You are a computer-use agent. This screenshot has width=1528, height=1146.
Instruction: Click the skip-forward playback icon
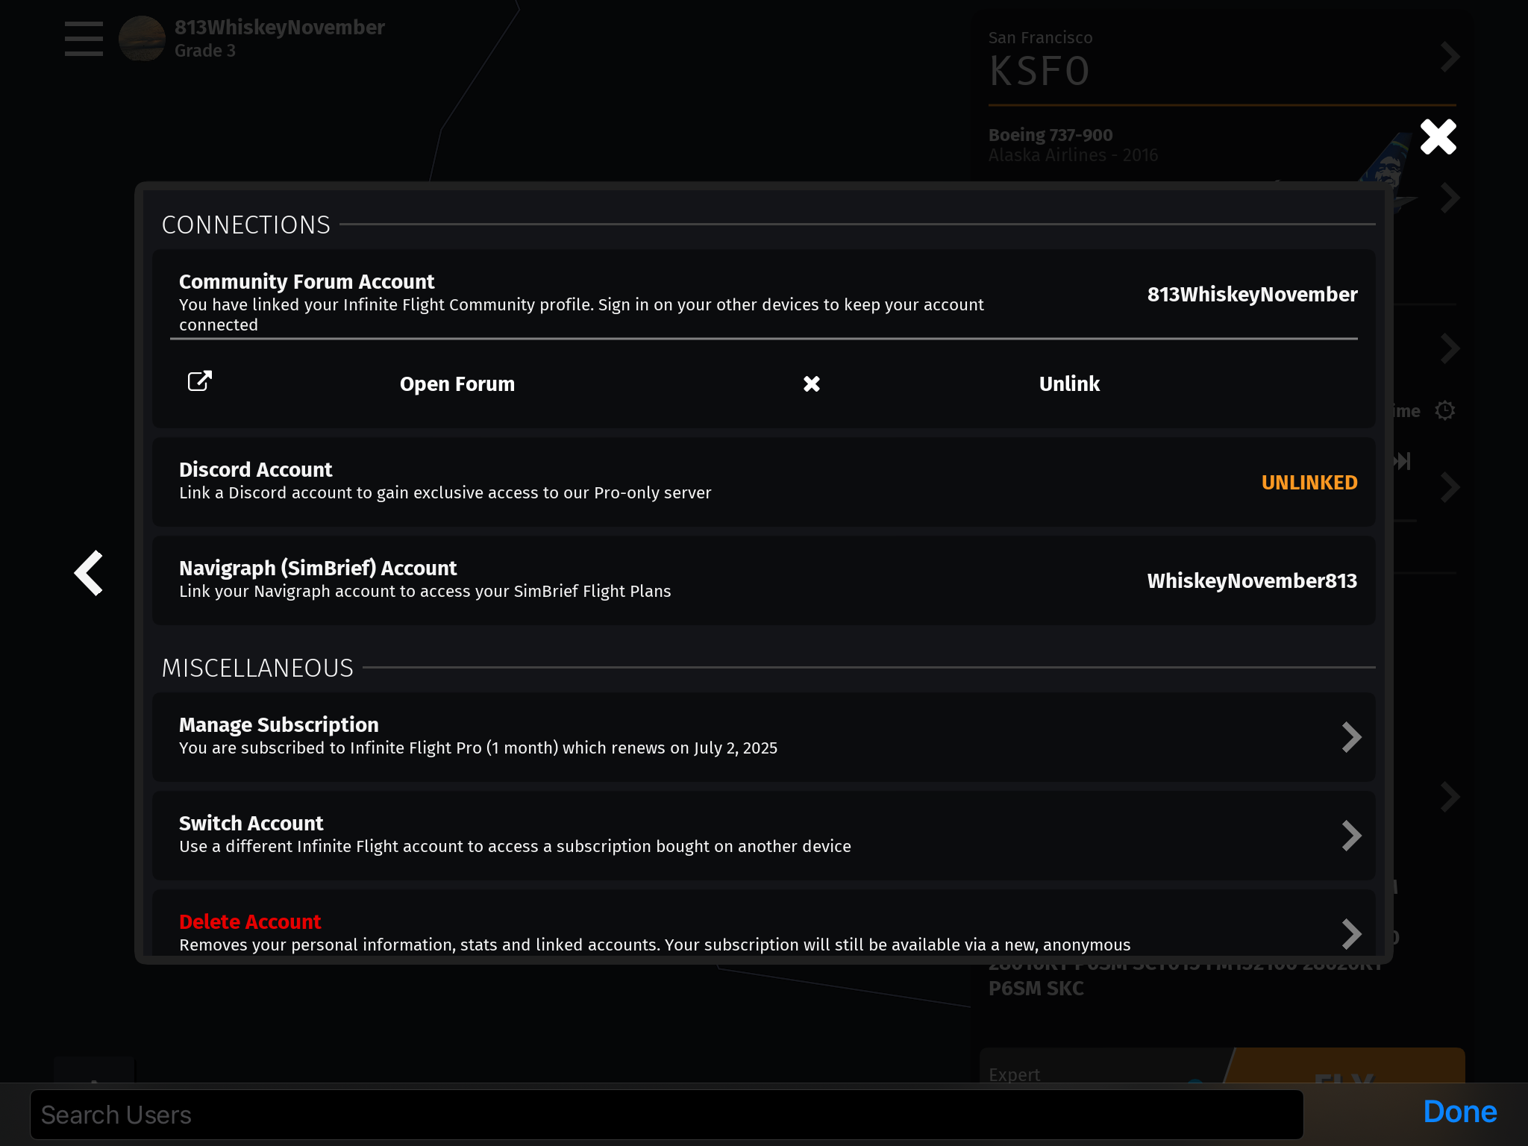(x=1403, y=461)
